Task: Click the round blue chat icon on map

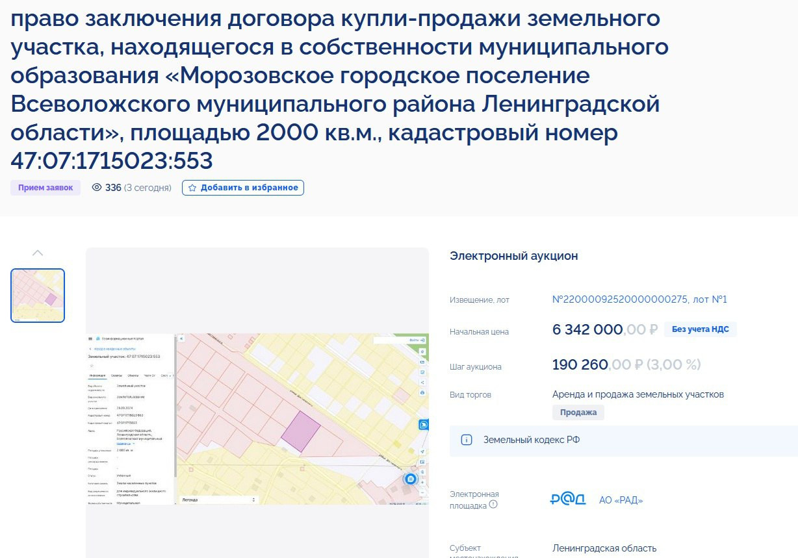Action: coord(410,479)
